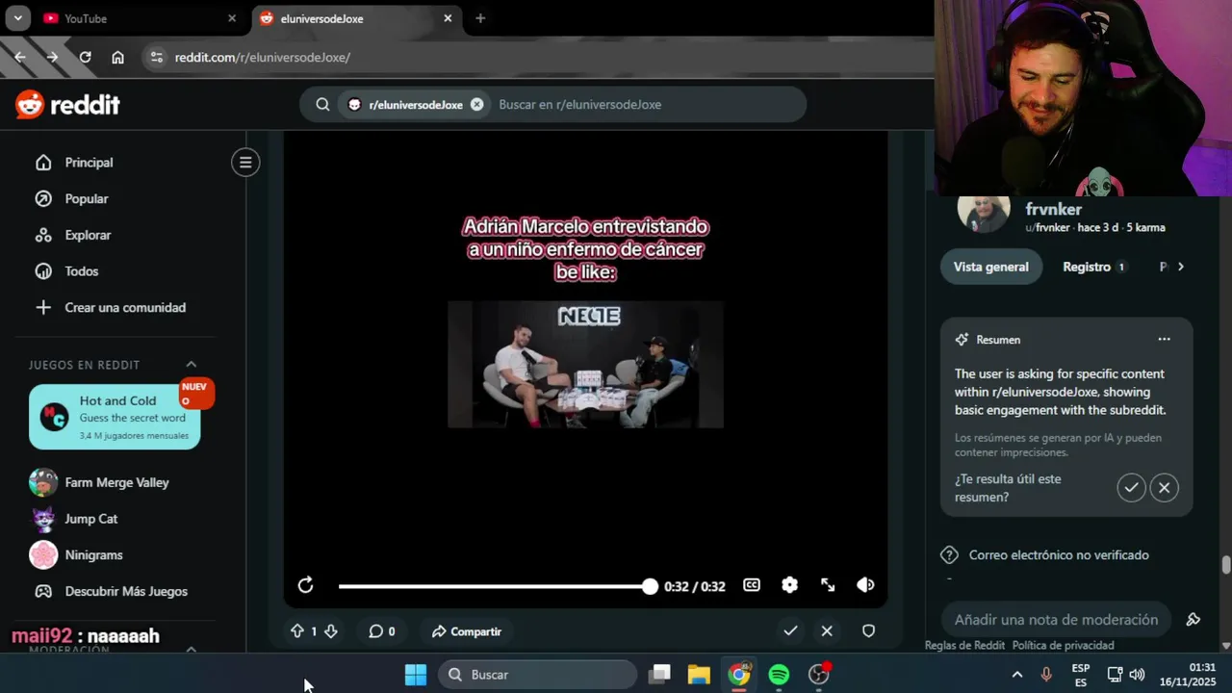Reload the current page
Image resolution: width=1232 pixels, height=693 pixels.
pos(85,57)
